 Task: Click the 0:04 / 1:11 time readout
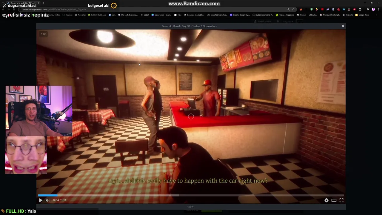[x=60, y=200]
